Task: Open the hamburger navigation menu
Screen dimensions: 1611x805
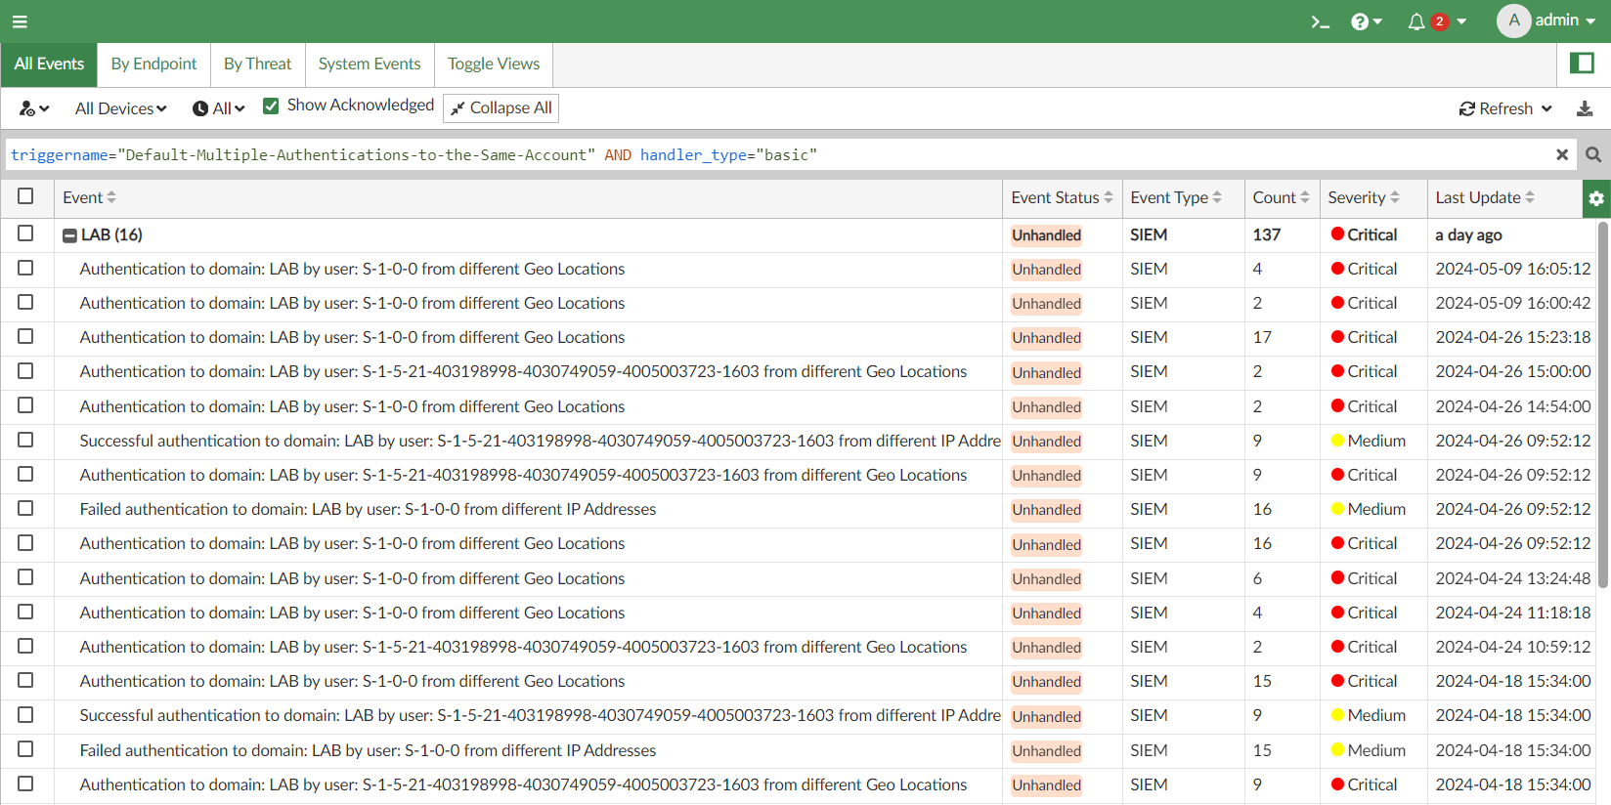Action: coord(20,21)
